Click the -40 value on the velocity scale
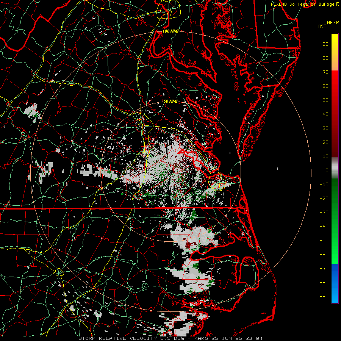The height and width of the screenshot is (341, 341). (x=324, y=227)
